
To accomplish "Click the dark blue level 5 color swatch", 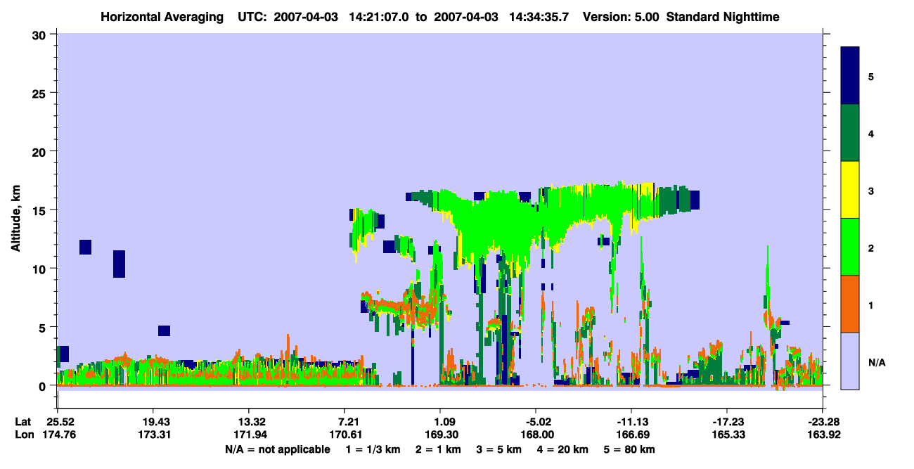I will [x=850, y=76].
